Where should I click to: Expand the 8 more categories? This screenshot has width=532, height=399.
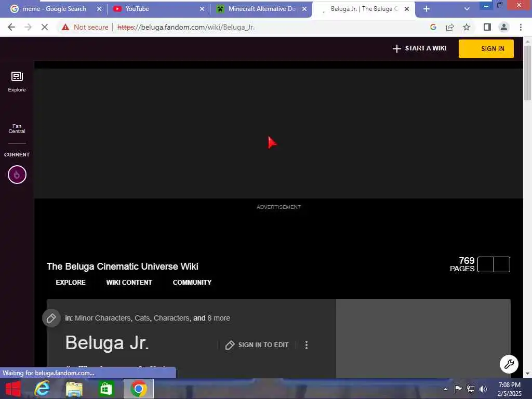click(x=219, y=318)
